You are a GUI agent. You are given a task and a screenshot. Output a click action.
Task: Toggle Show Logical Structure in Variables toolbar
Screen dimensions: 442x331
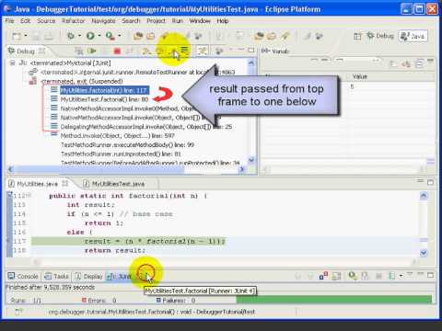click(x=406, y=63)
